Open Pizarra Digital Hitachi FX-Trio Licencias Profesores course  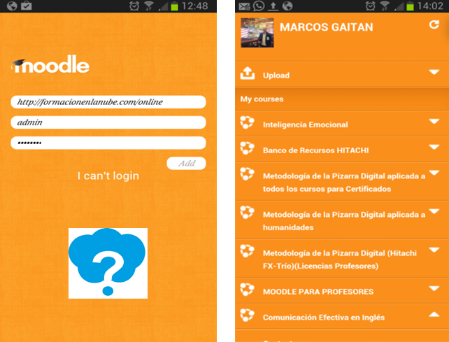click(x=343, y=259)
